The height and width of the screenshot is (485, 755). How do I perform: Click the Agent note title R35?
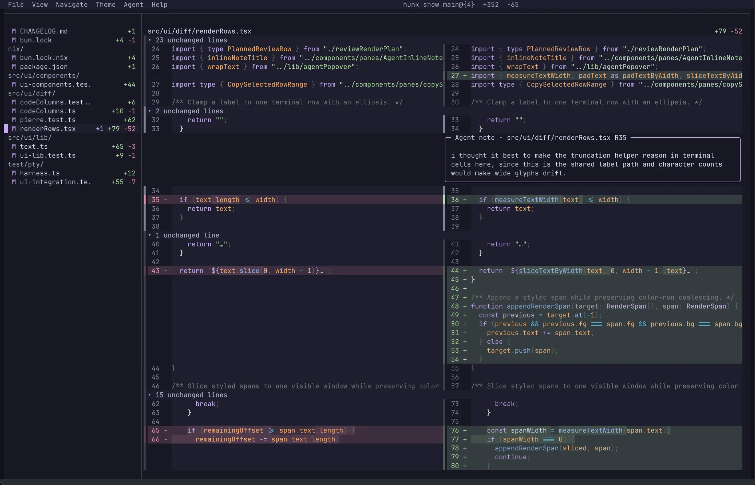(x=541, y=138)
